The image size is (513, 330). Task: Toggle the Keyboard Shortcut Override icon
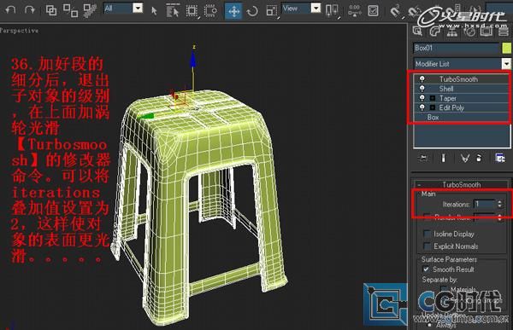tap(374, 11)
